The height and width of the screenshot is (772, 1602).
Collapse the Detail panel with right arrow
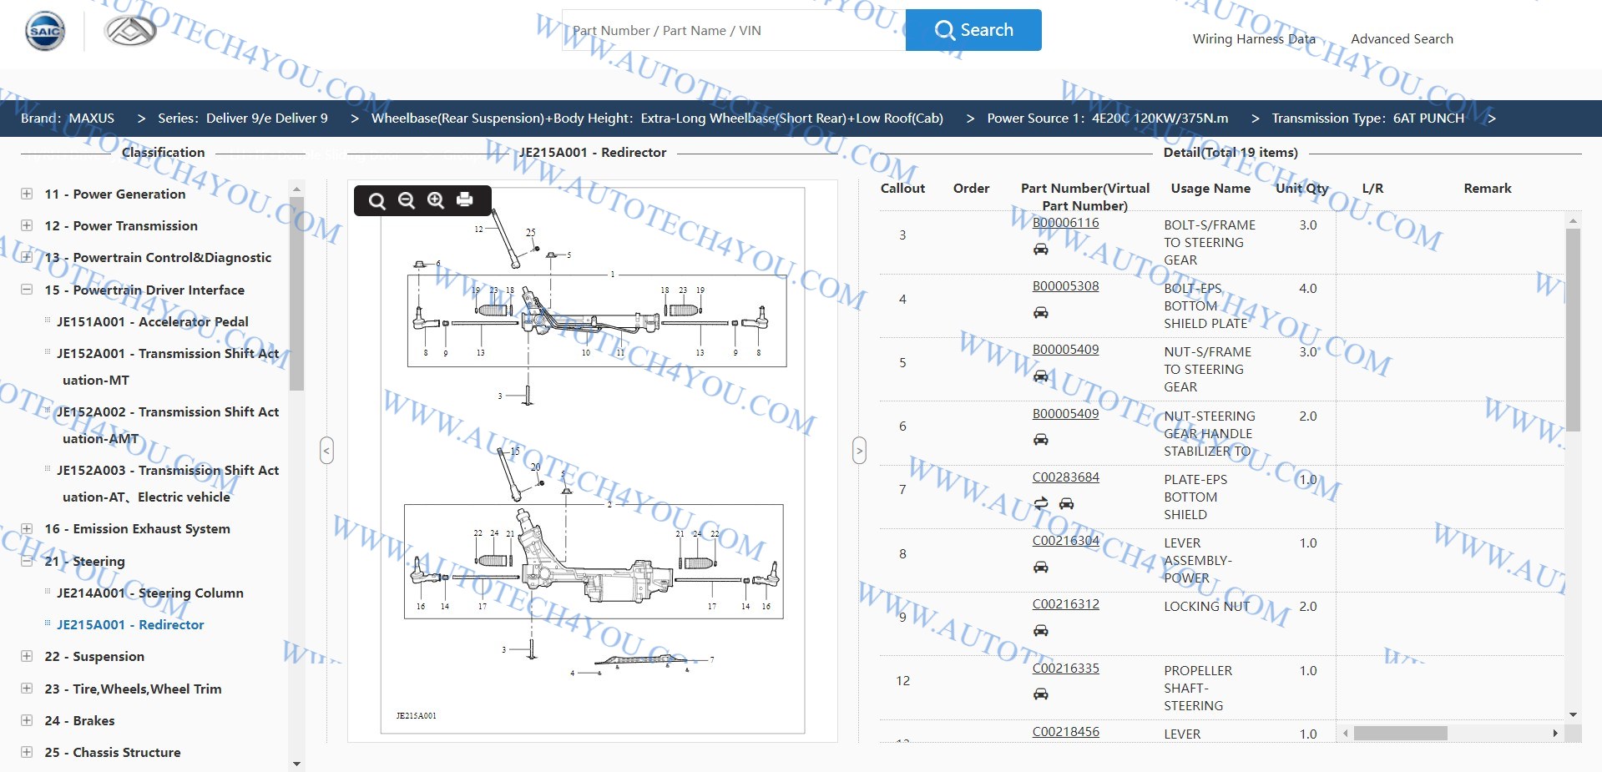pyautogui.click(x=860, y=450)
